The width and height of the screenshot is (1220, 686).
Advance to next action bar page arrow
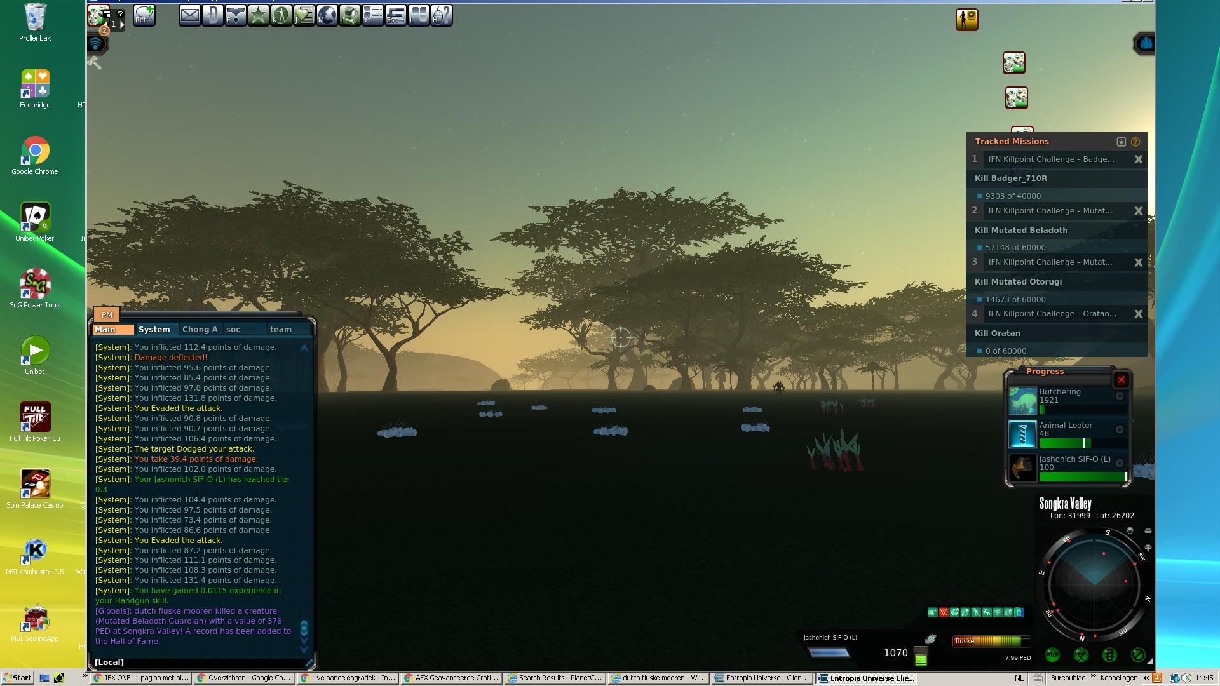tap(122, 24)
